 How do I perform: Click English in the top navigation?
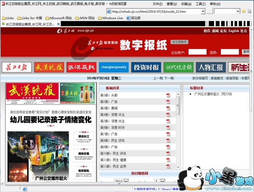(x=234, y=31)
